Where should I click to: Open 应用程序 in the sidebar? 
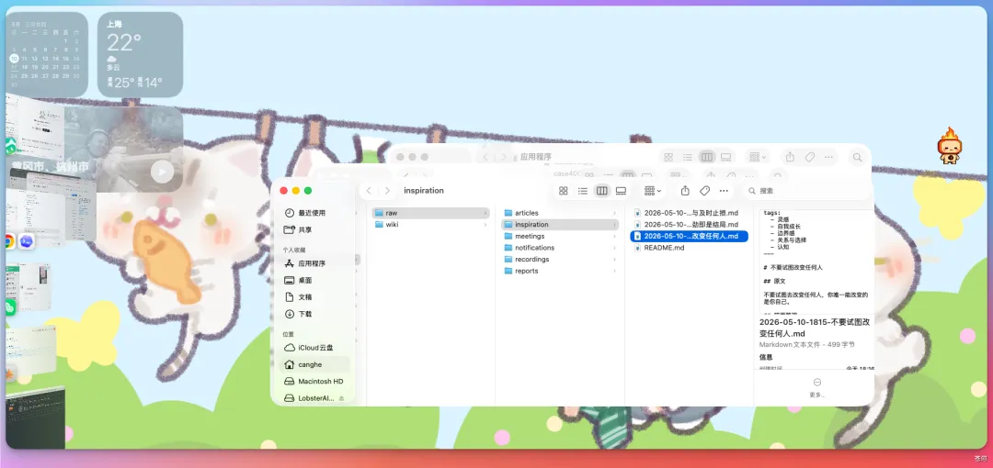[x=312, y=263]
